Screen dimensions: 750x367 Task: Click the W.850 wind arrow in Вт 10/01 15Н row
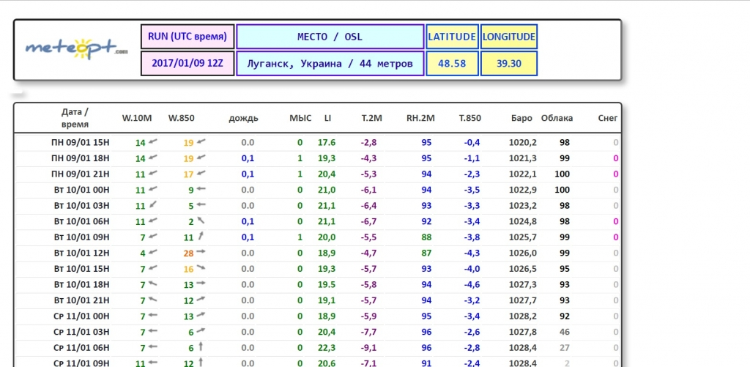click(201, 267)
